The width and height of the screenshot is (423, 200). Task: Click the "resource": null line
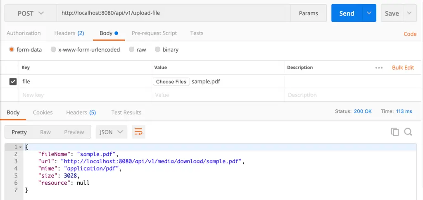pos(64,183)
